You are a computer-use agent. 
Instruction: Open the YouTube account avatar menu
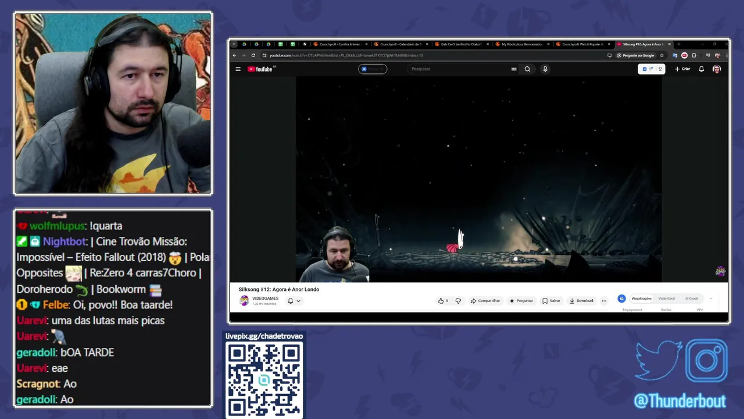tap(716, 69)
